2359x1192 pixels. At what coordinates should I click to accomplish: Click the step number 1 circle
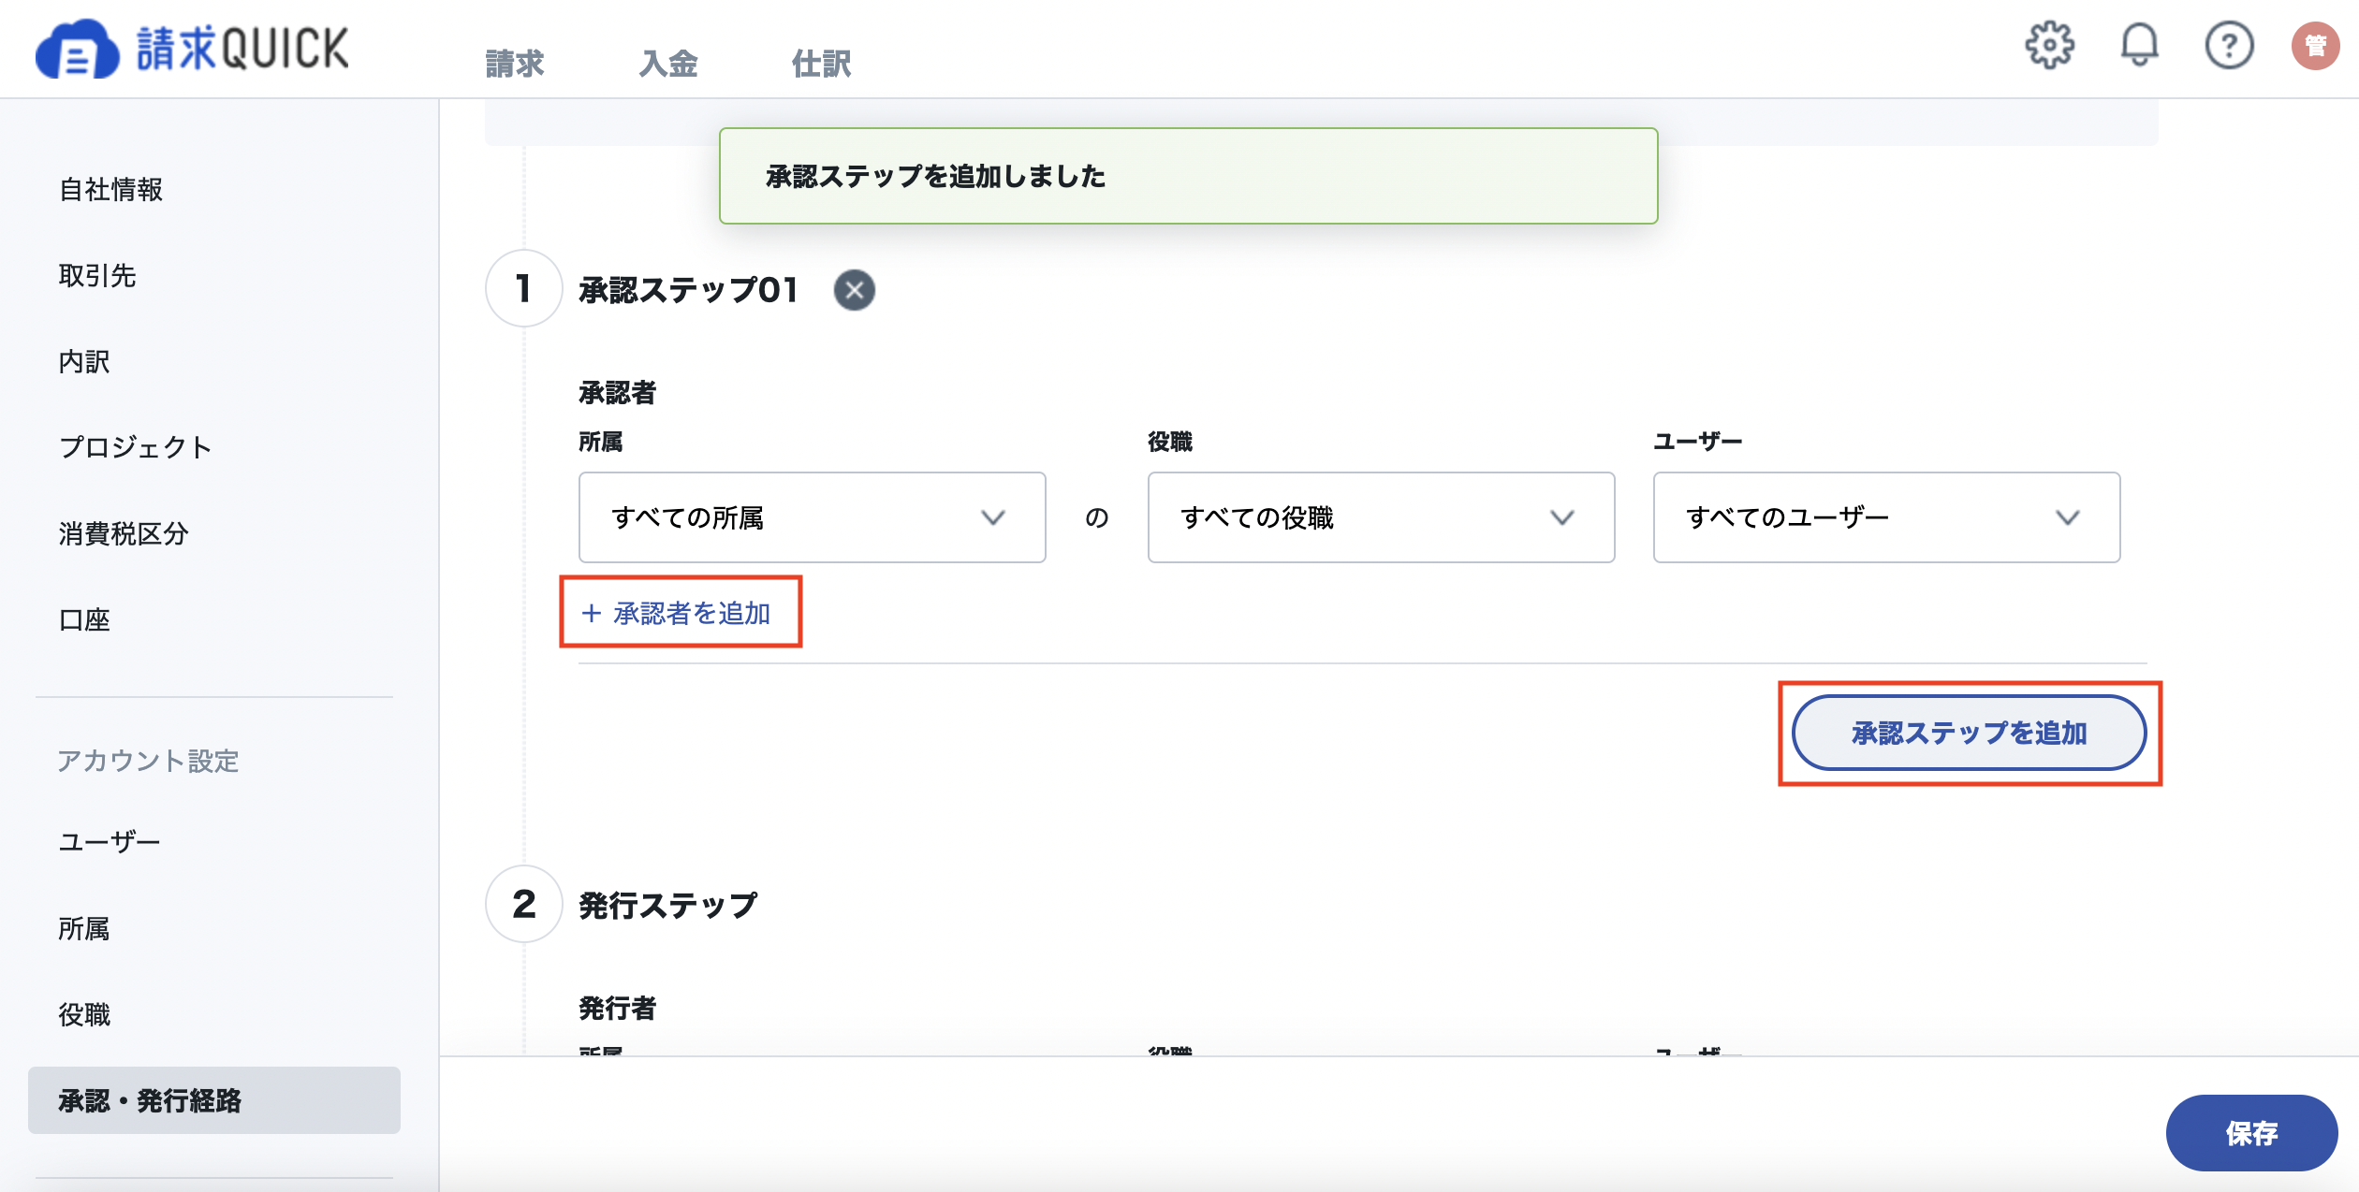pyautogui.click(x=523, y=288)
